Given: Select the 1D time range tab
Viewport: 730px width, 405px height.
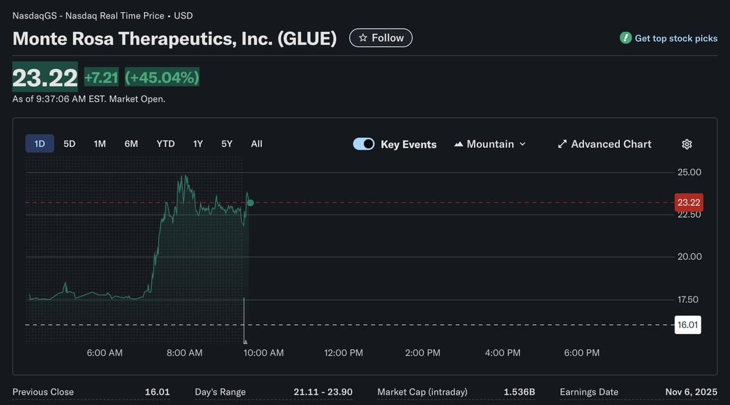Looking at the screenshot, I should [40, 144].
